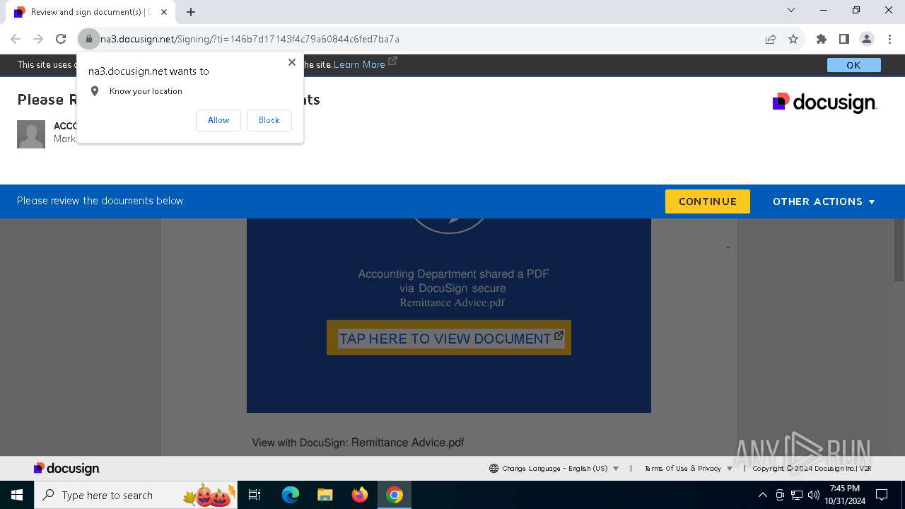The width and height of the screenshot is (905, 509).
Task: Launch Firefox from taskbar
Action: tap(360, 495)
